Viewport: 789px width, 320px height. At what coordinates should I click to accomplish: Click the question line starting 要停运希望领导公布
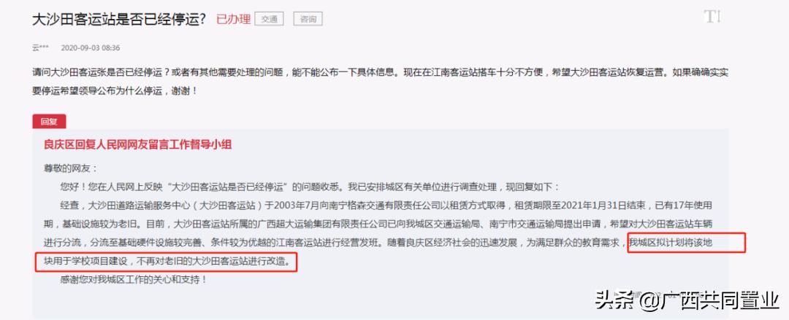point(115,91)
